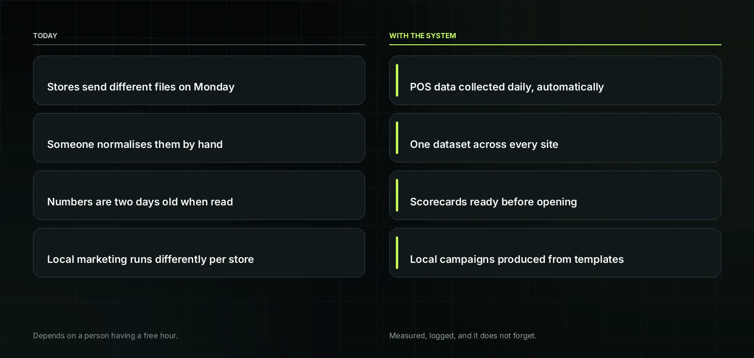Select the 'Local marketing runs differently' card

(x=199, y=253)
